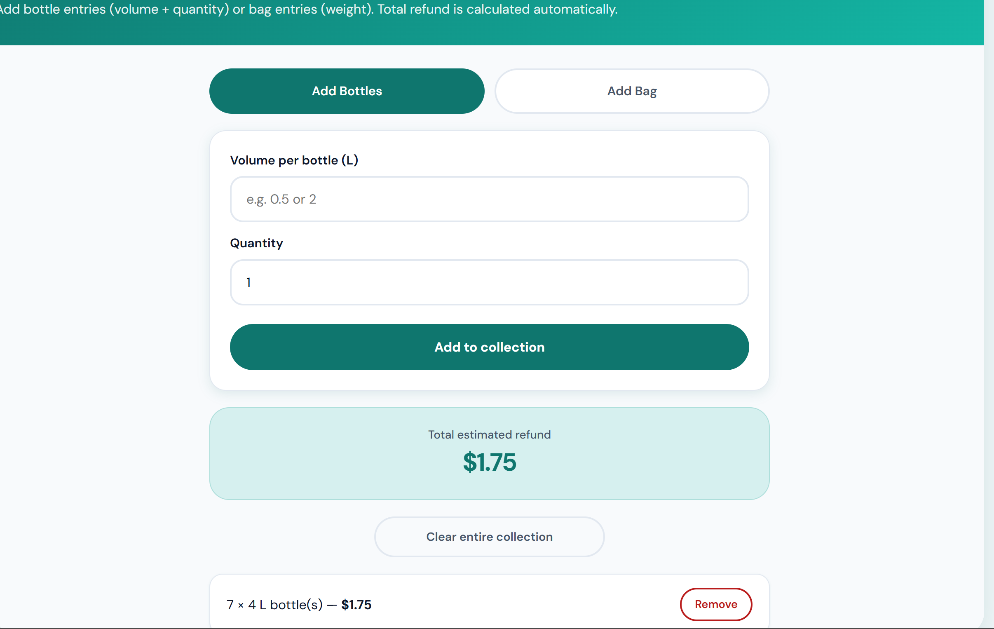Click the Total estimated refund caption

pos(489,434)
